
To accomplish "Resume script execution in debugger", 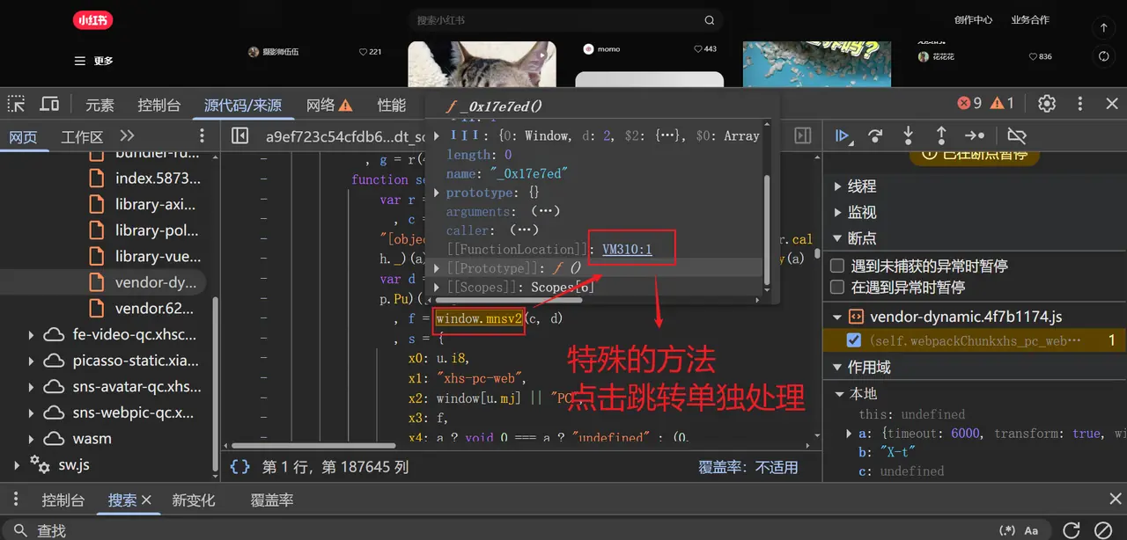I will pos(843,135).
